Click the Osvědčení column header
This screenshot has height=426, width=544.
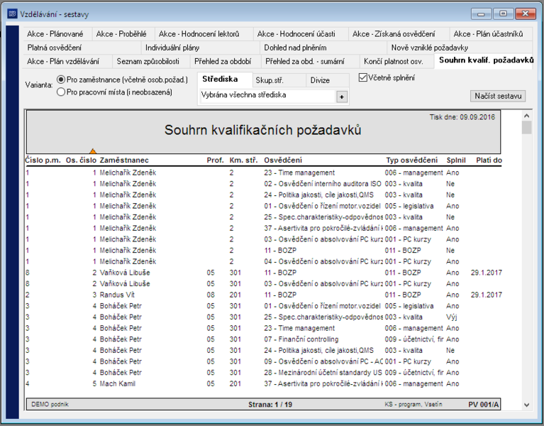coord(283,160)
